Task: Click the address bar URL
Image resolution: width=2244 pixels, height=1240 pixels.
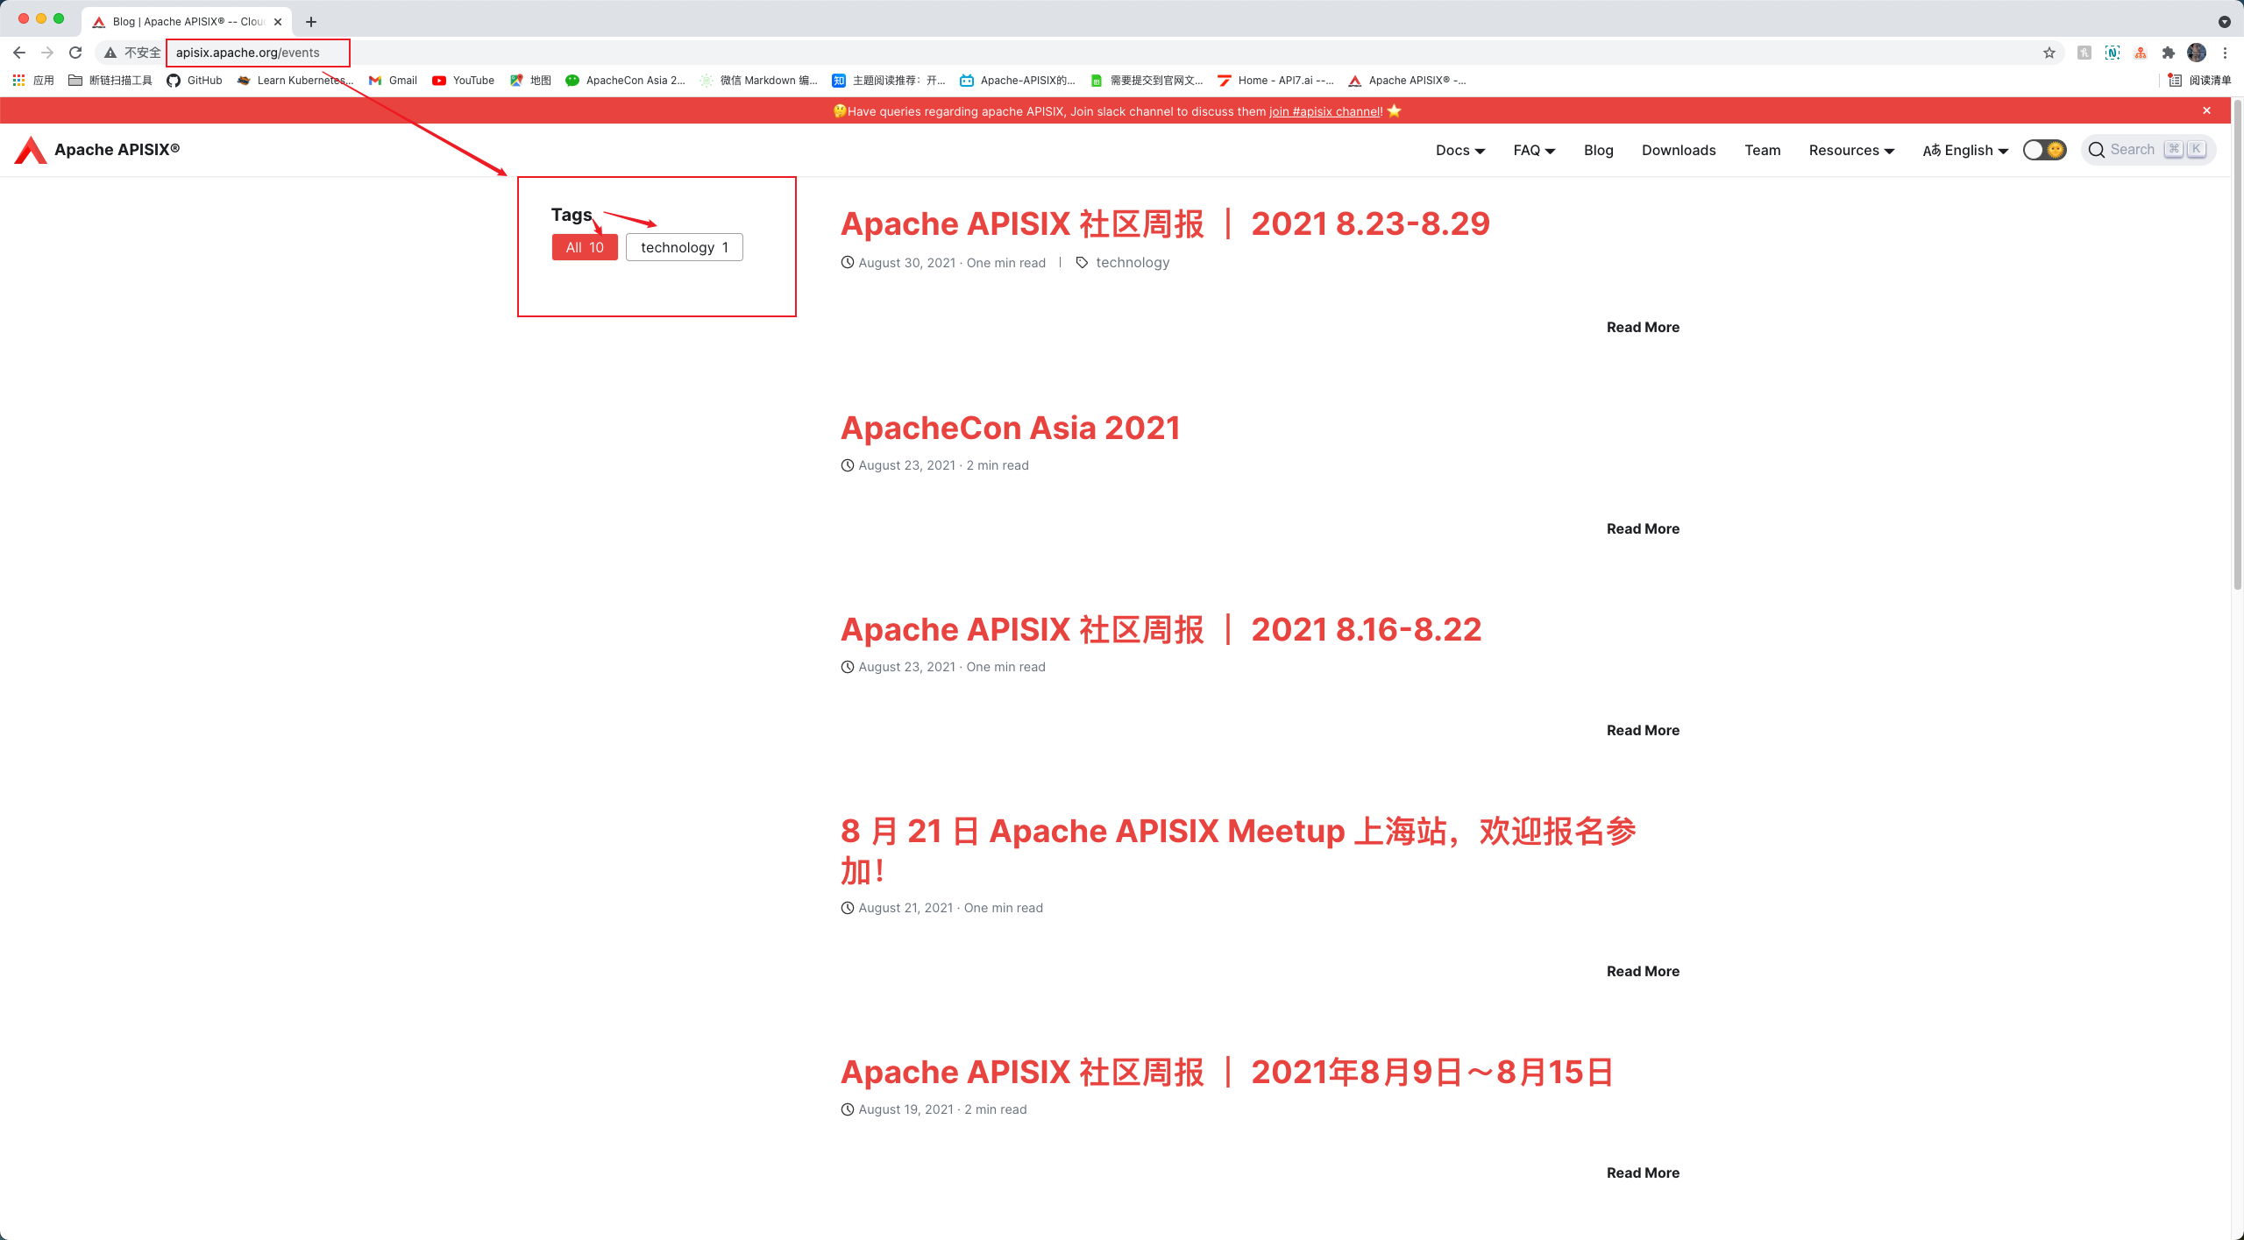Action: point(248,53)
